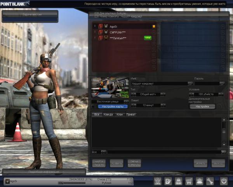Open the inventory icon left of cart

point(178,181)
